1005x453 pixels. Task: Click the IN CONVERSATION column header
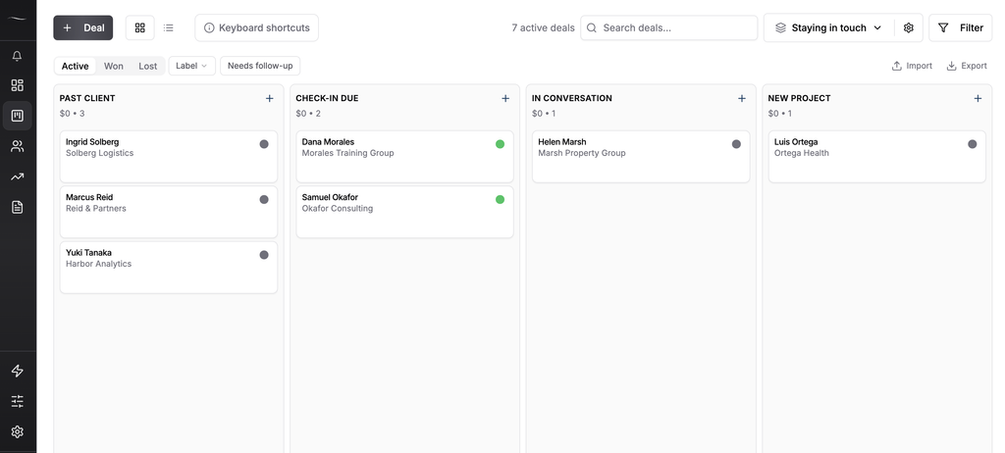pyautogui.click(x=572, y=98)
